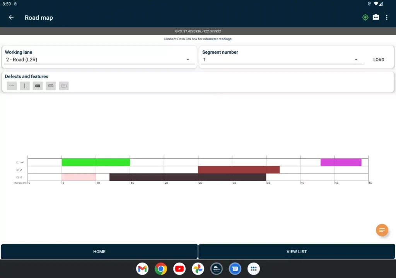Select the magenta defect block on CW1
This screenshot has width=396, height=278.
coord(341,162)
